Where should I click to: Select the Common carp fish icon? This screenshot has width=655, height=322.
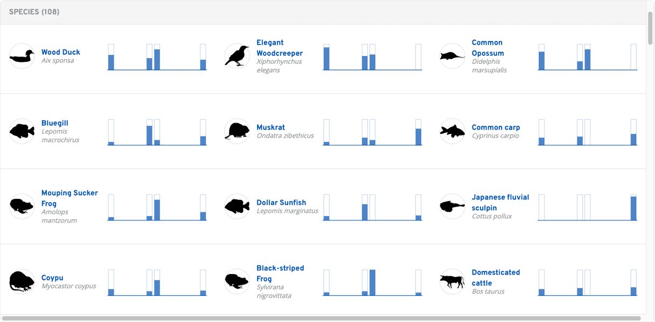pyautogui.click(x=452, y=131)
